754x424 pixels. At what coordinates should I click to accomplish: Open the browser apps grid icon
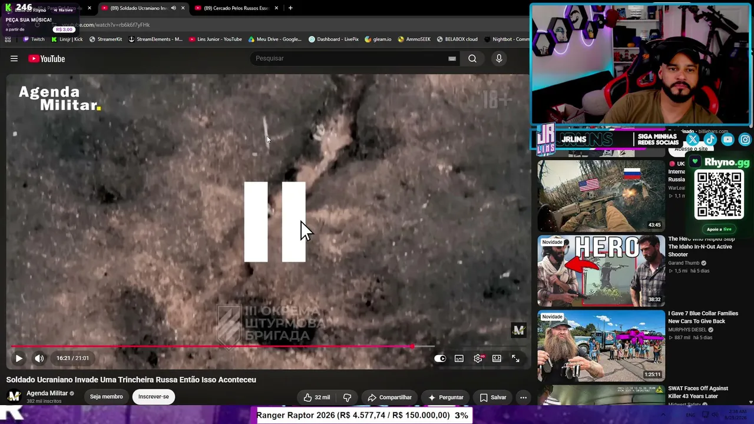click(8, 39)
